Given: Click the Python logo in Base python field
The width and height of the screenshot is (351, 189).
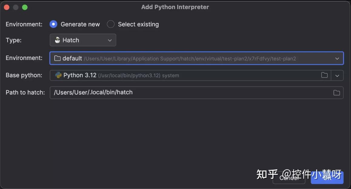Looking at the screenshot, I should [x=58, y=75].
